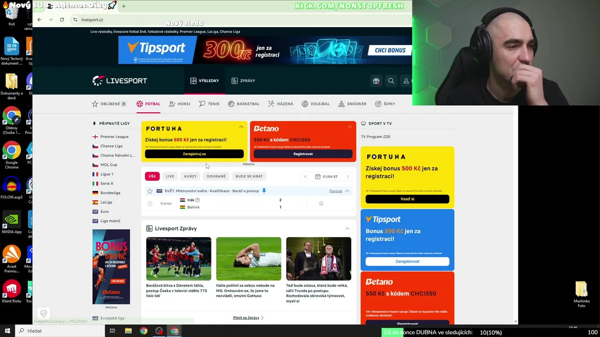The image size is (600, 337).
Task: Collapse the Betano ad banner chevron
Action: 350,127
